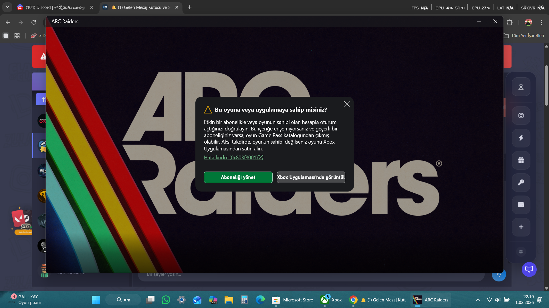Click the gear icon in the right sidebar
Screen dimensions: 549x308
521,251
